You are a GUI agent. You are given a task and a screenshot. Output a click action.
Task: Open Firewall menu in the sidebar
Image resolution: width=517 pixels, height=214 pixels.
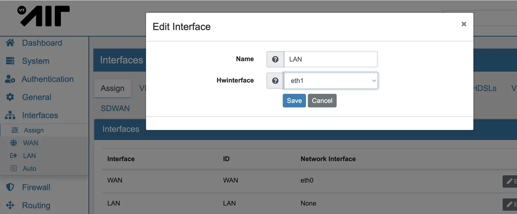click(x=36, y=187)
